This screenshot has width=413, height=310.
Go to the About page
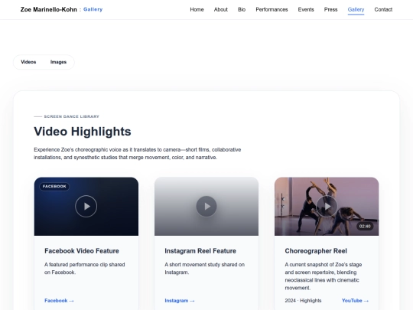[221, 9]
